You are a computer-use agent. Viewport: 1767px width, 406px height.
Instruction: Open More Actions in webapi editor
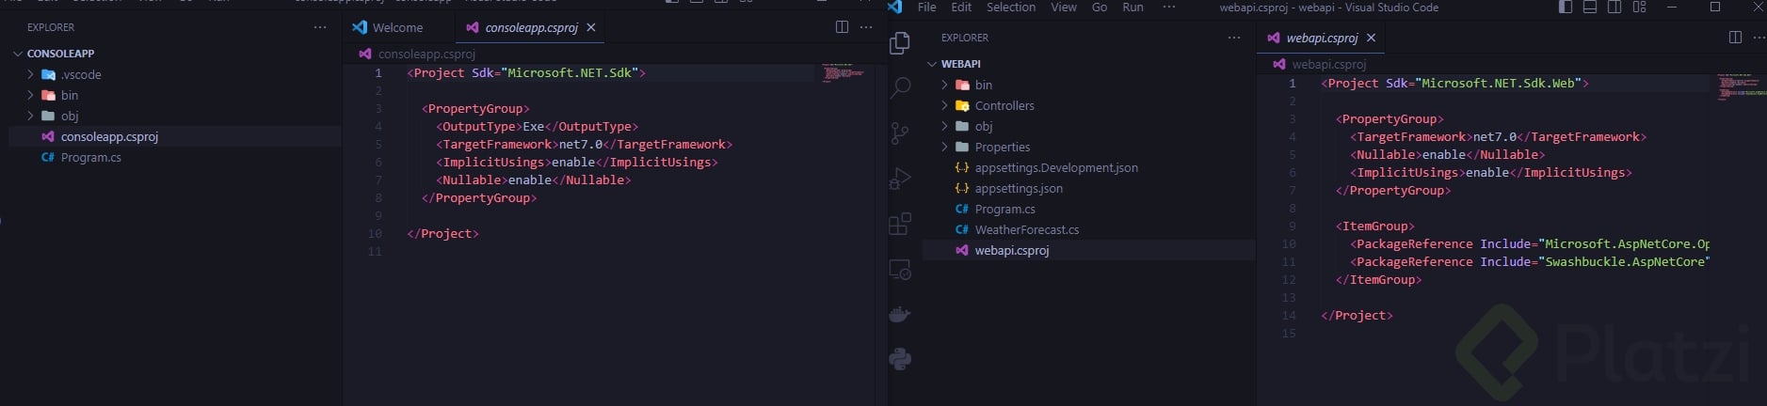pos(1759,38)
